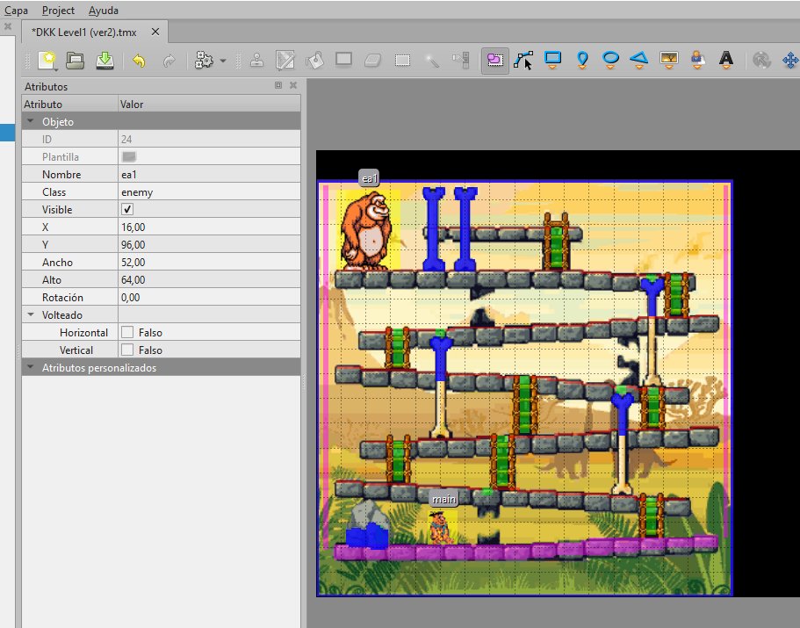
Task: Click the Plantilla template thumbnail field
Action: [x=209, y=156]
